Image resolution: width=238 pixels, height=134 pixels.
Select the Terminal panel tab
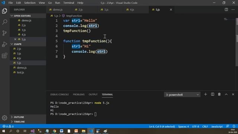pyautogui.click(x=107, y=94)
